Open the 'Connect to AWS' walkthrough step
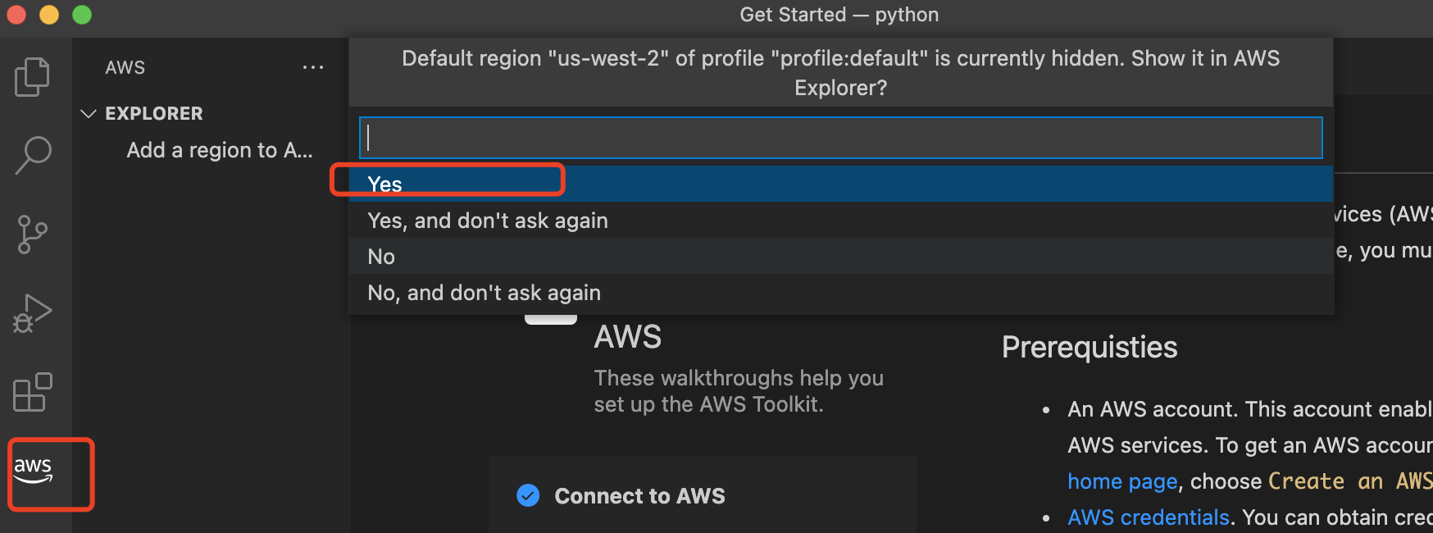Image resolution: width=1433 pixels, height=533 pixels. 703,494
